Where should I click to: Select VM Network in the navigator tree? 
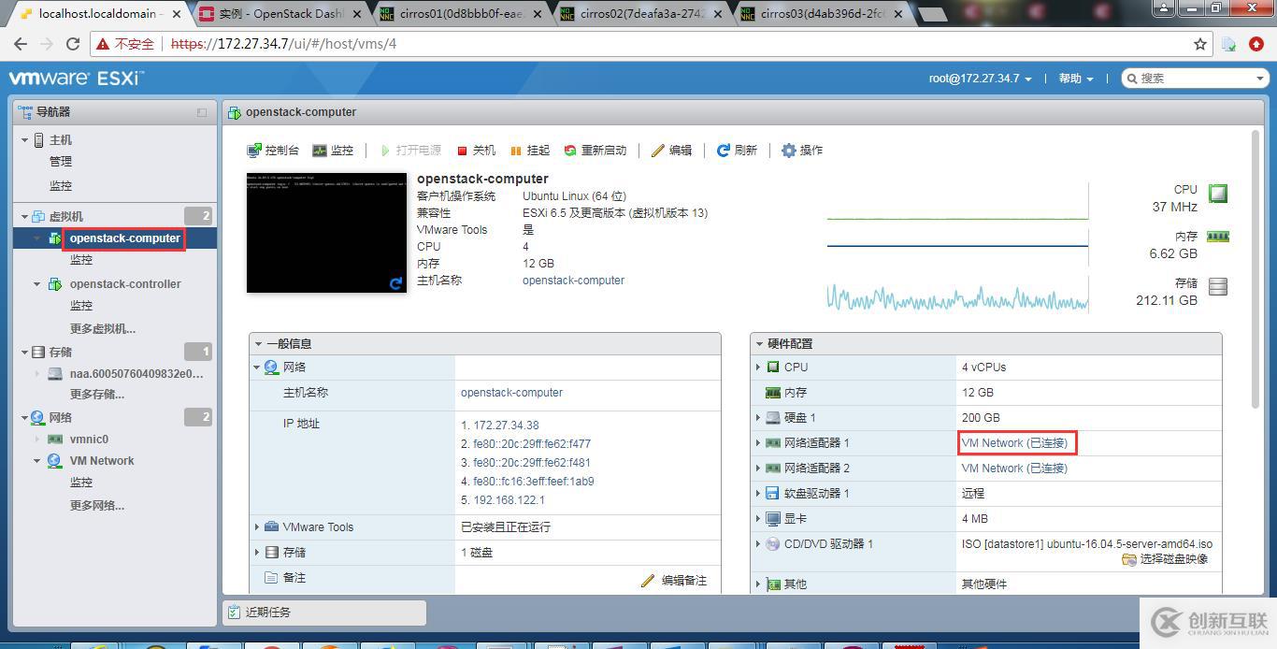point(102,461)
